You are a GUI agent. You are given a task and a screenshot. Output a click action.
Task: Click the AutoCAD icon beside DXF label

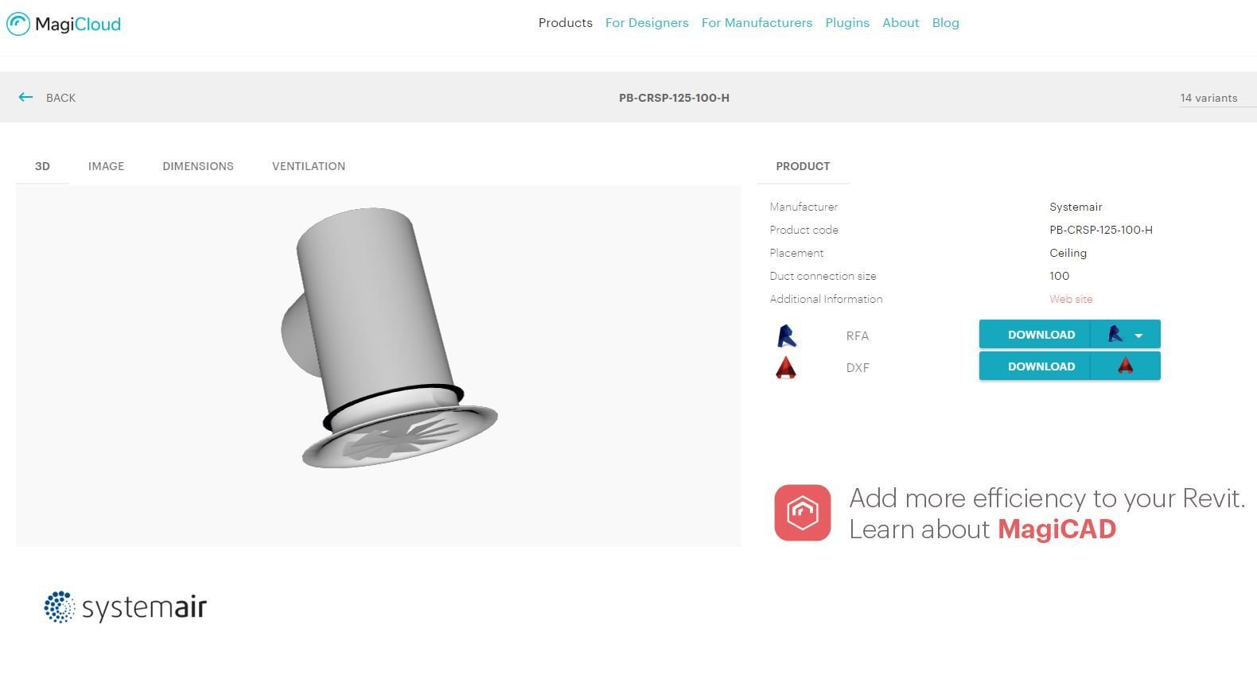tap(786, 367)
